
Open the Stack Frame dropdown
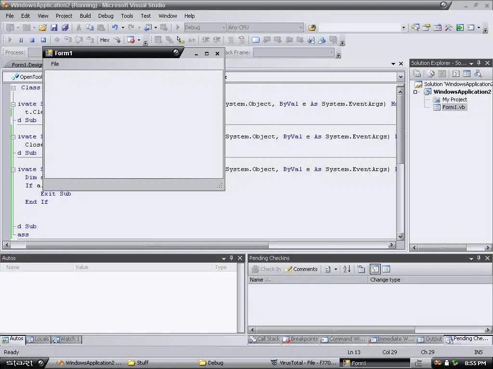click(x=331, y=52)
